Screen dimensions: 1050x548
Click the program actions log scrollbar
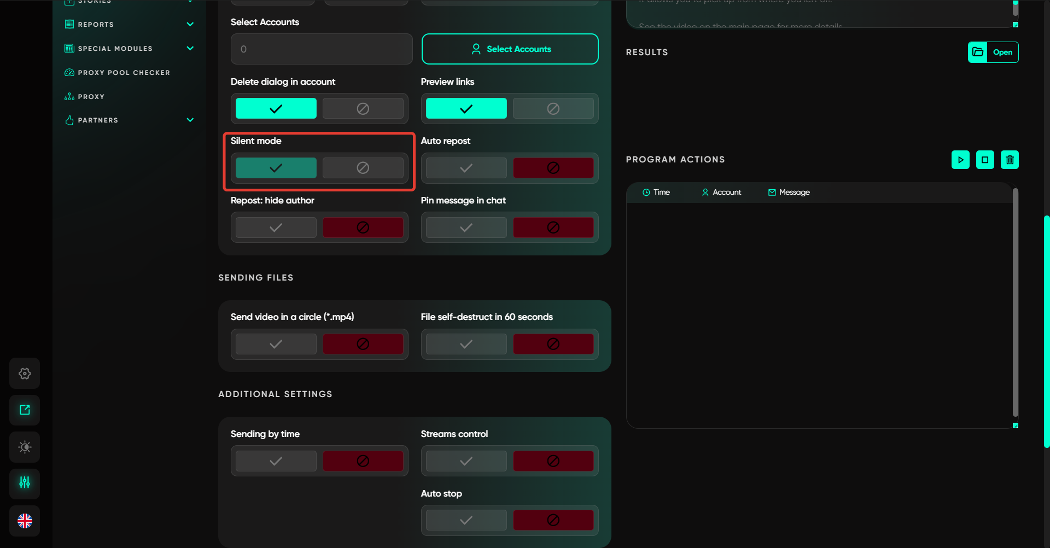click(x=1015, y=302)
